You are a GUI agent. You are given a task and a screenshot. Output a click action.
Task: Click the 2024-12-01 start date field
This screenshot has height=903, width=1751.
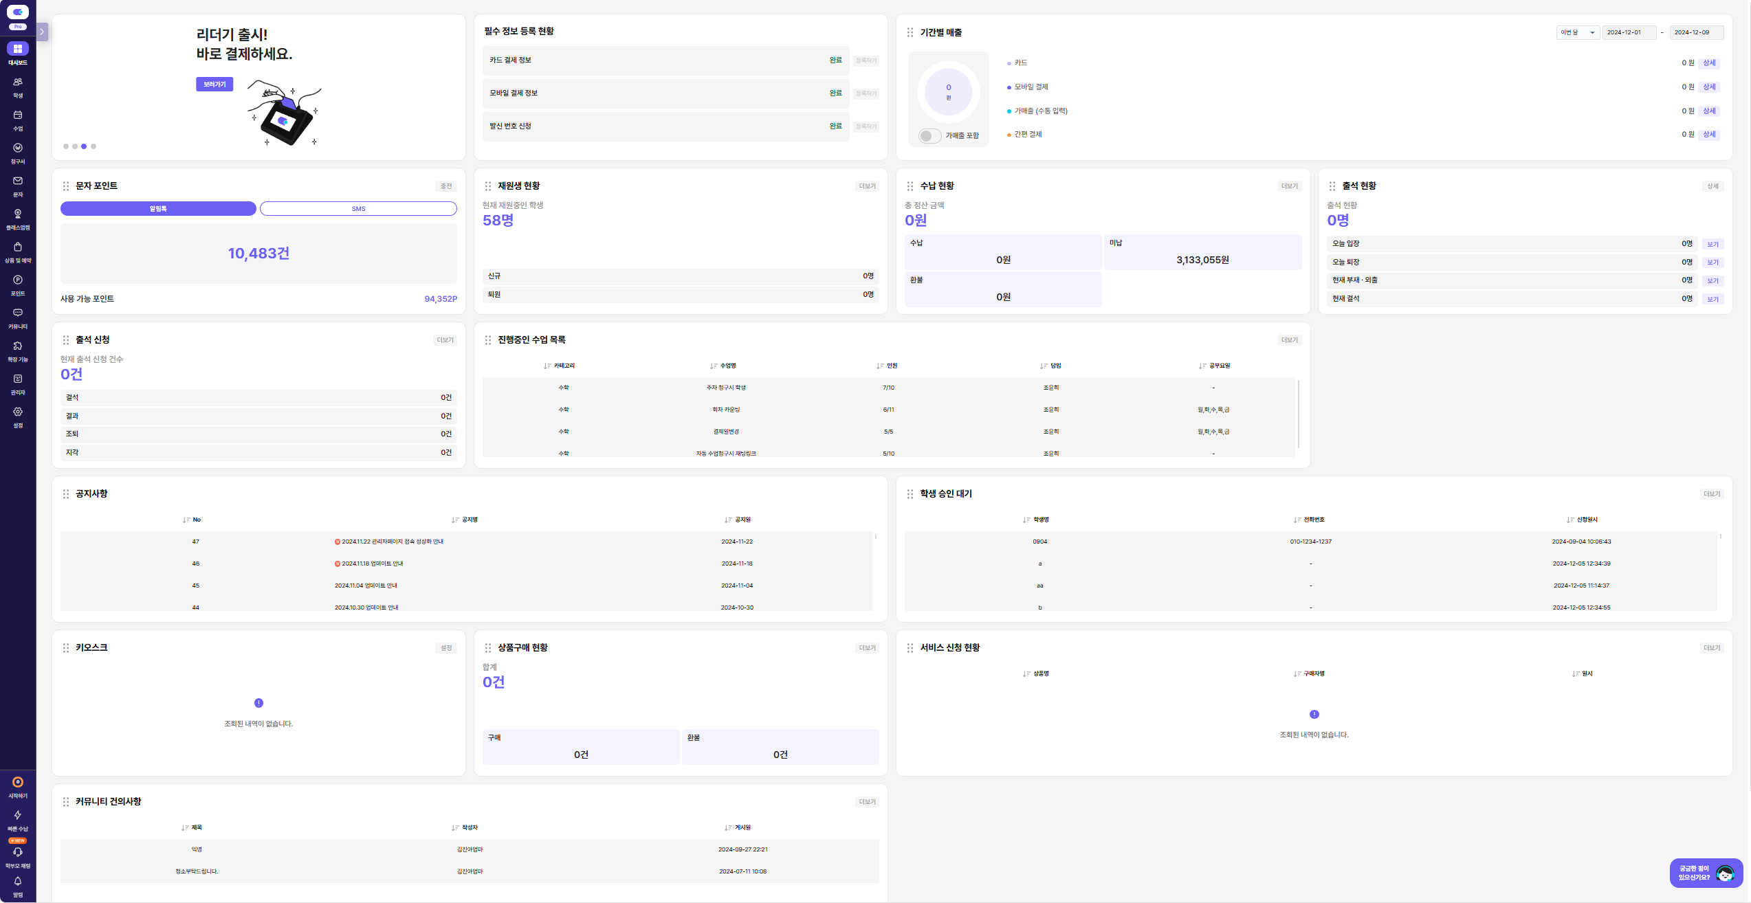(1628, 32)
